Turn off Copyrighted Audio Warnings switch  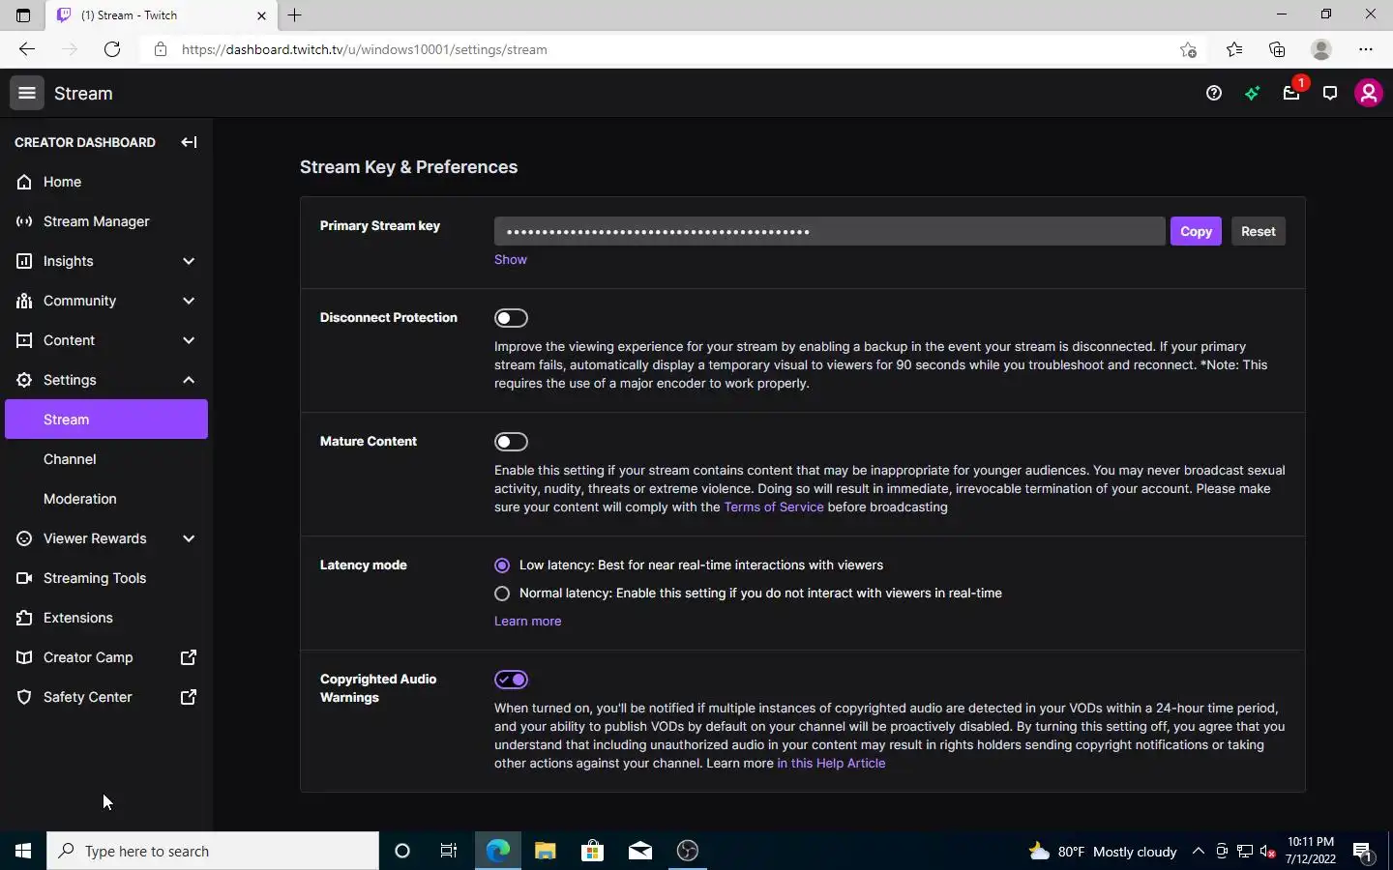[511, 680]
